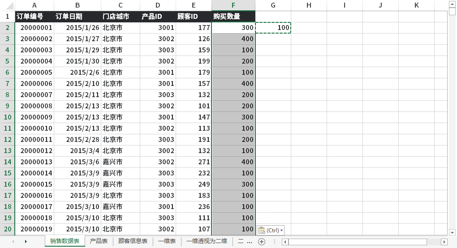Add a new sheet with plus icon
Image resolution: width=457 pixels, height=248 pixels.
coord(262,242)
